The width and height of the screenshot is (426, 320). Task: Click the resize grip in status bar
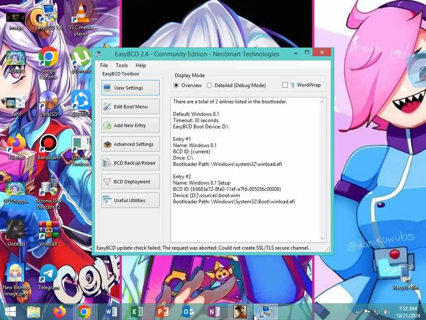[x=327, y=249]
